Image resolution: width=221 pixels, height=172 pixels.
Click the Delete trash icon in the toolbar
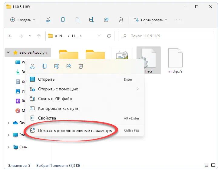(121, 20)
